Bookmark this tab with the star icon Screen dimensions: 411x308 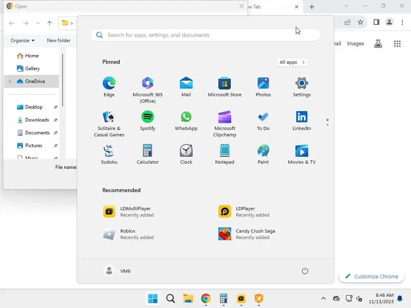pyautogui.click(x=360, y=22)
